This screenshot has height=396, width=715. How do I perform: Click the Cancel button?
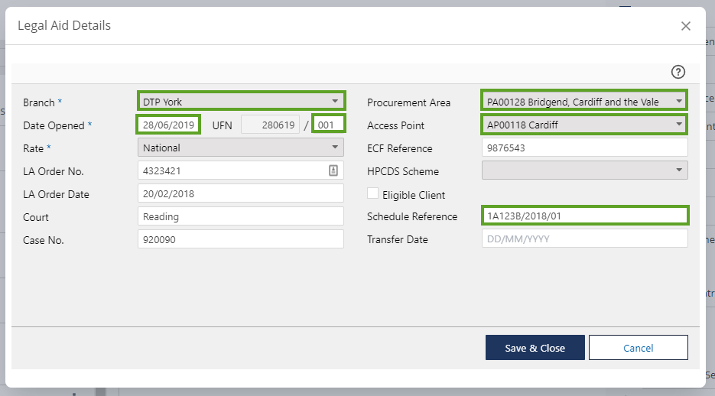coord(638,348)
